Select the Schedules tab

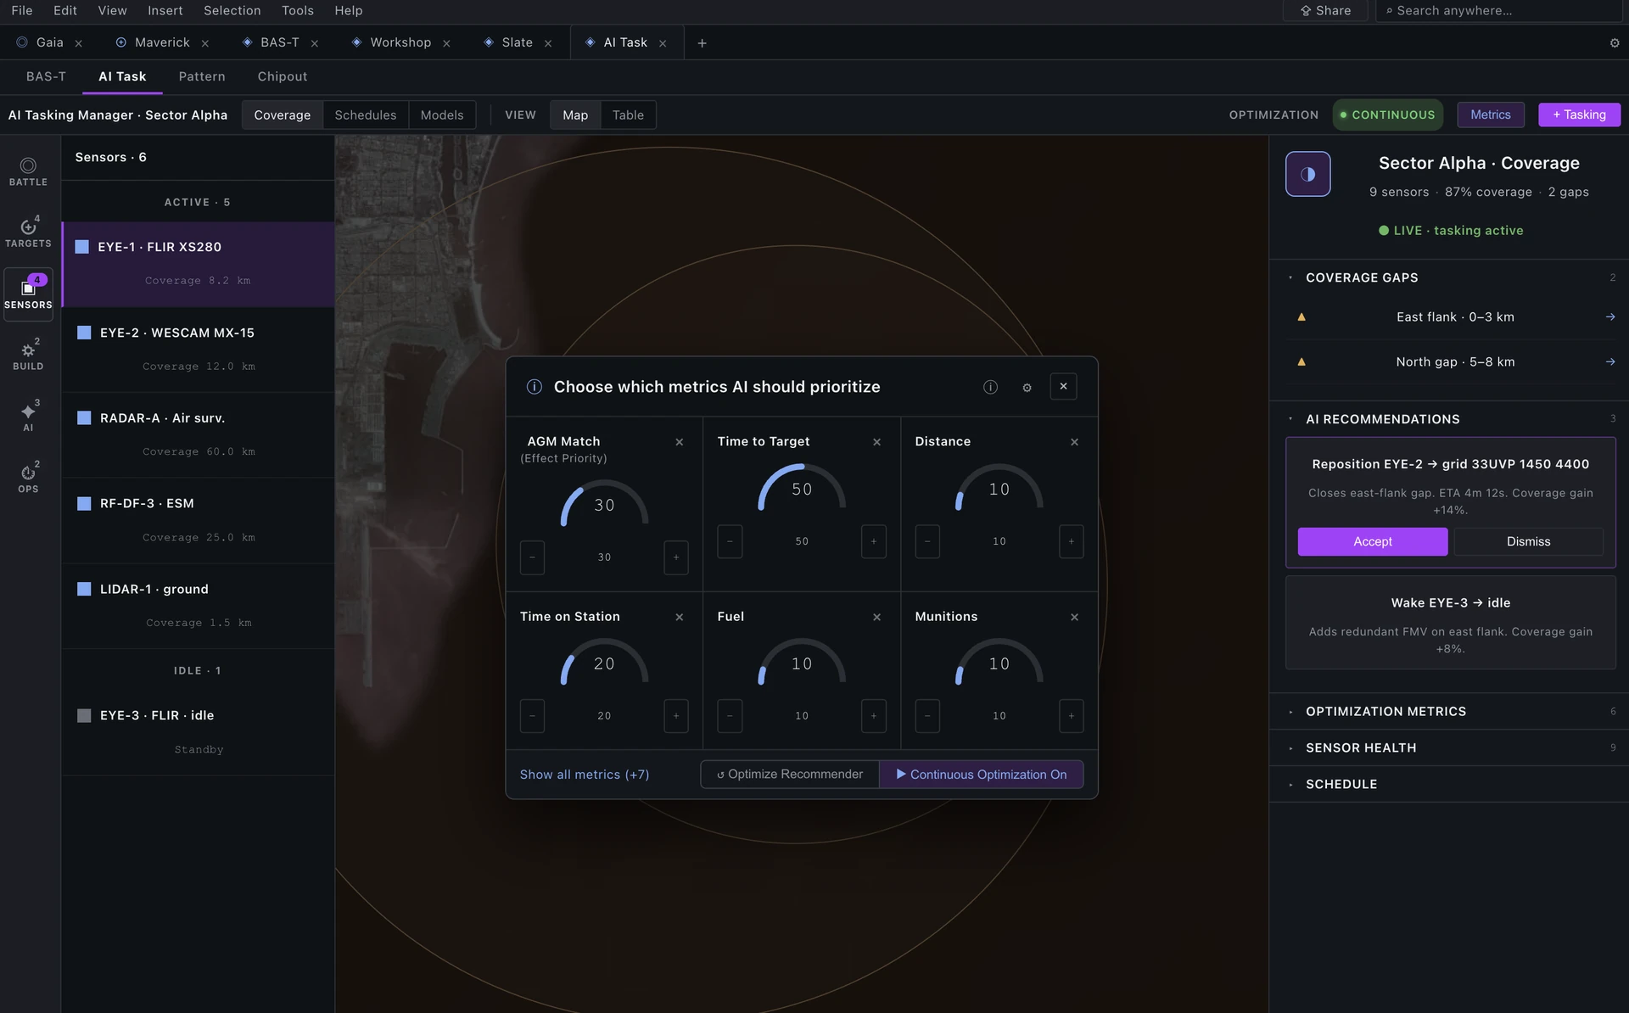pos(366,115)
